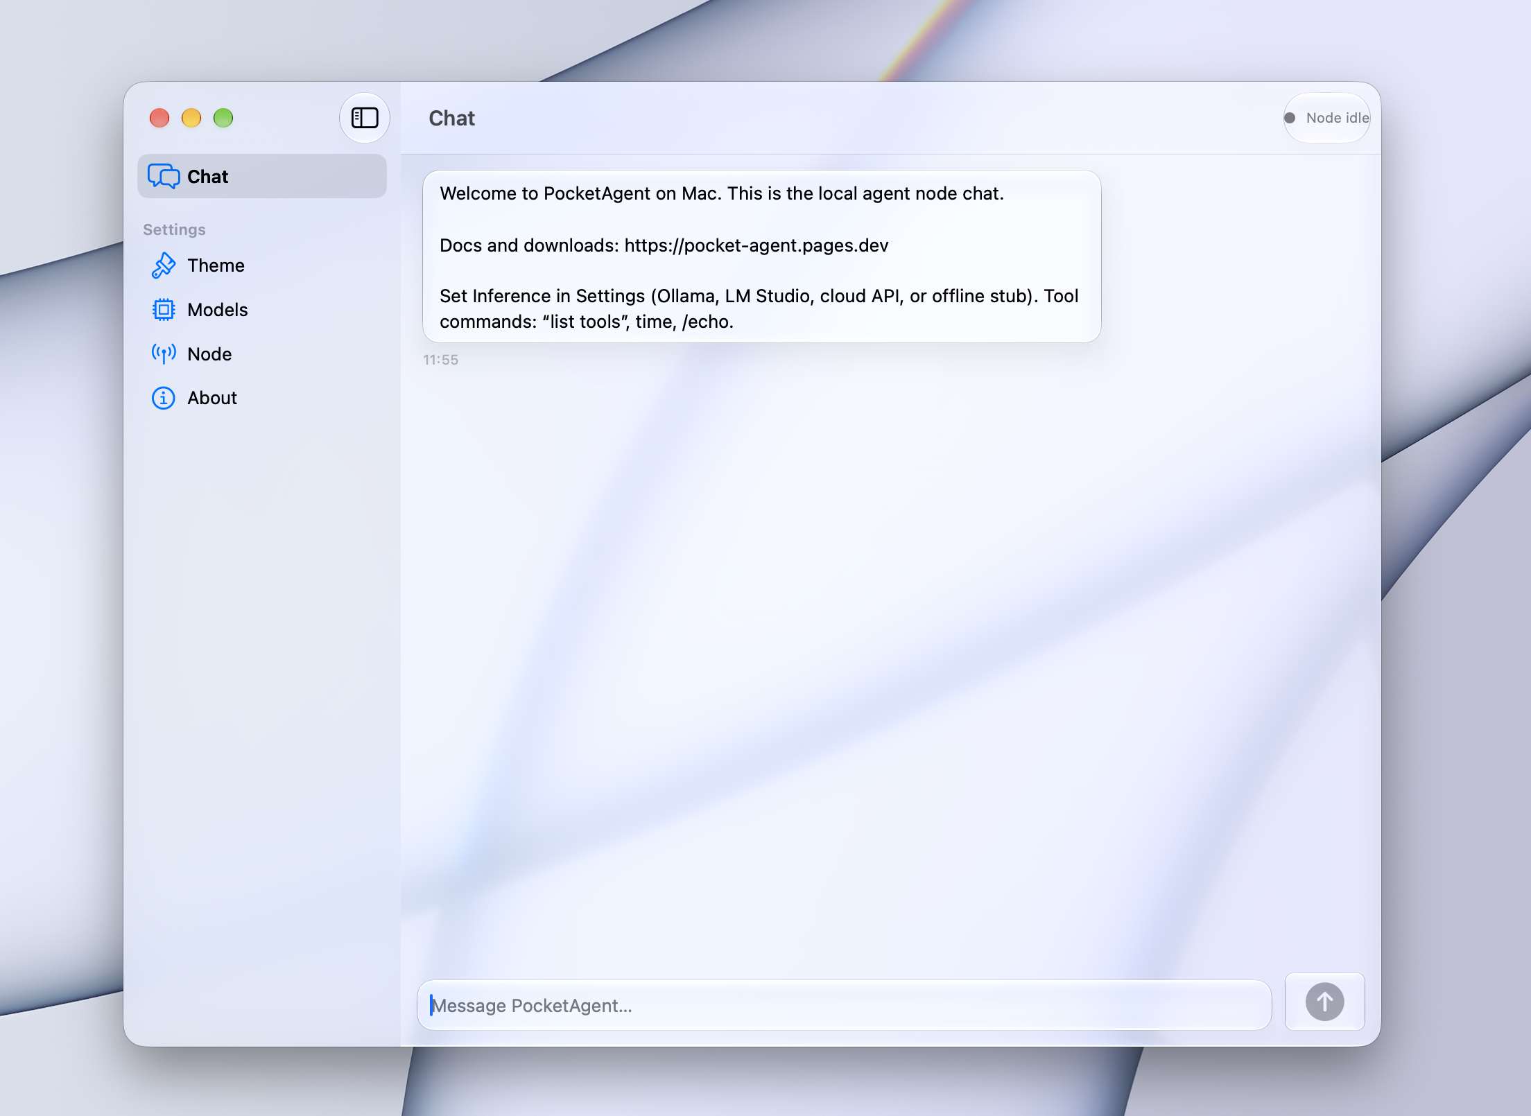Click the https://pocket-agent.pages.dev link text
1531x1116 pixels.
[756, 245]
